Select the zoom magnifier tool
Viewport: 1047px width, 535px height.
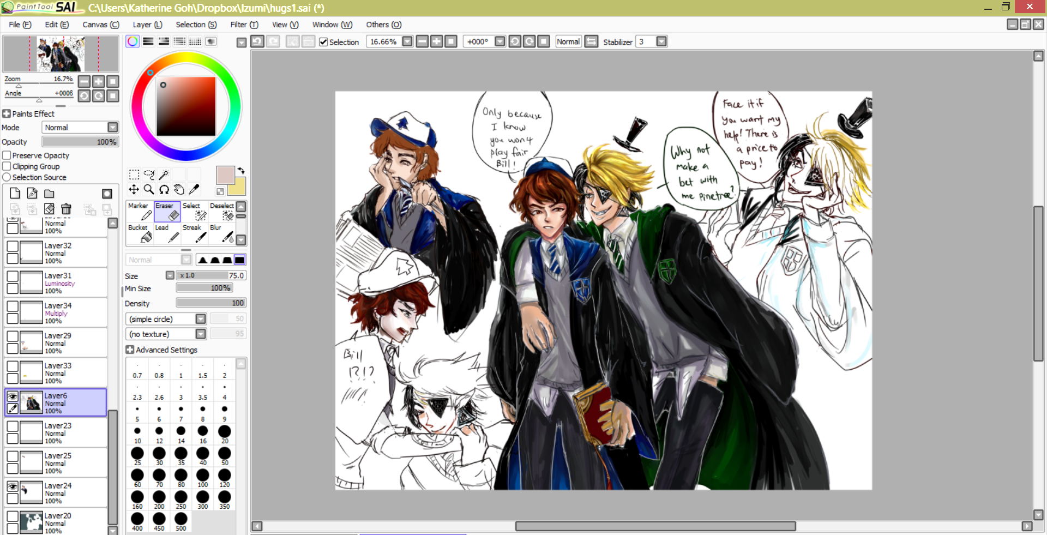point(149,189)
